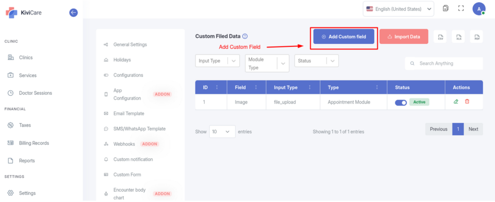Enter fullscreen mode icon in header

pos(461,9)
